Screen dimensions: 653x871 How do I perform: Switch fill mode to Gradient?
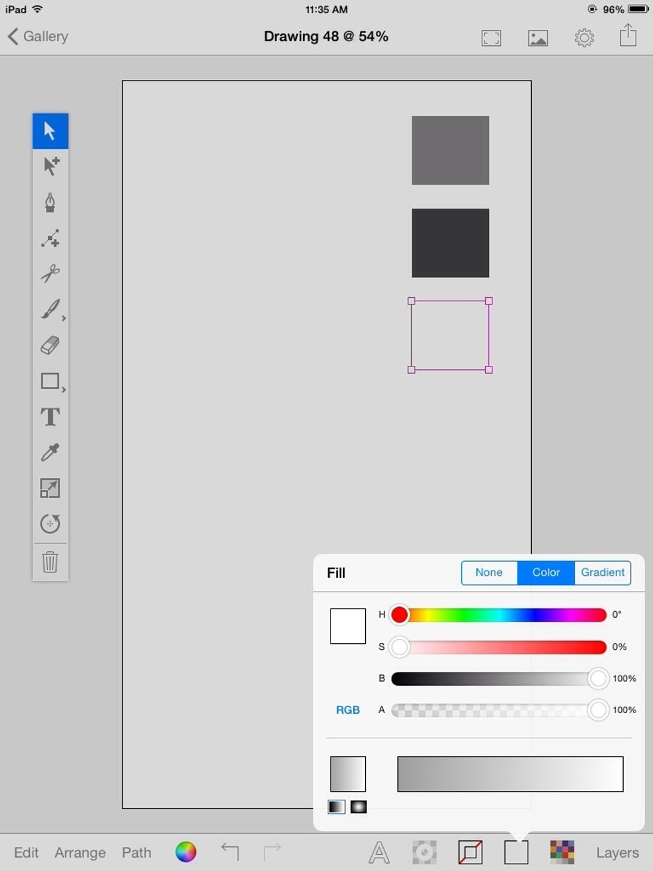602,572
